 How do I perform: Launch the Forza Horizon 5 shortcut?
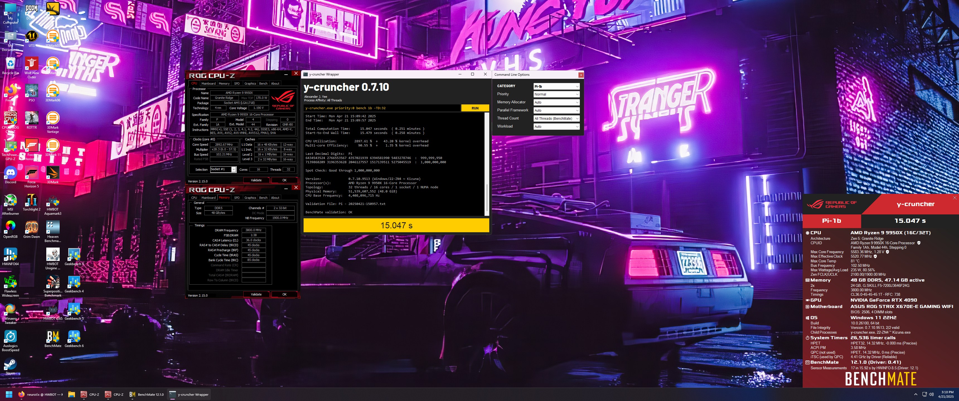(31, 177)
